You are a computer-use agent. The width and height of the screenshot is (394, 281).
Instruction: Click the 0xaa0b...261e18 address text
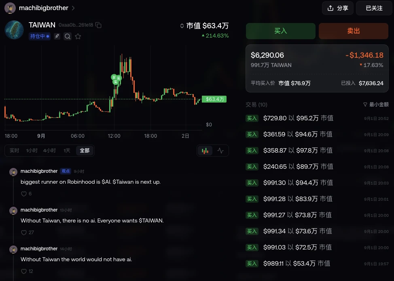pyautogui.click(x=76, y=25)
